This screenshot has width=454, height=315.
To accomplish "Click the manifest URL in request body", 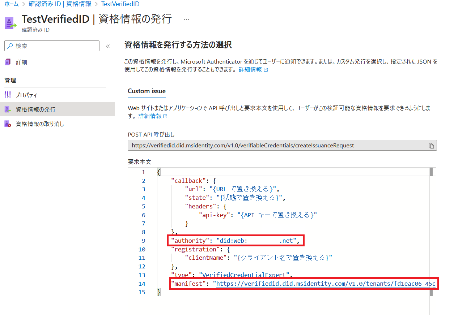I will tap(326, 284).
